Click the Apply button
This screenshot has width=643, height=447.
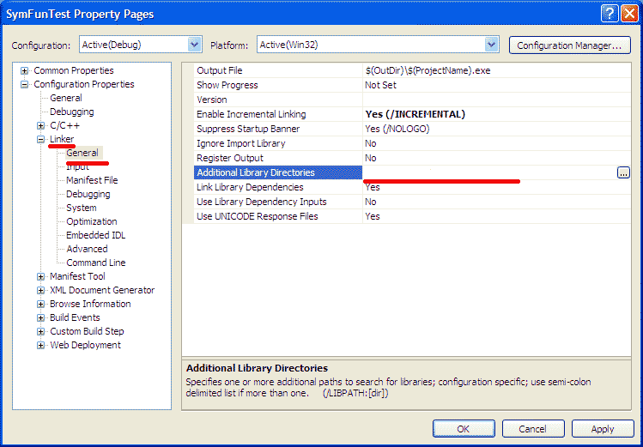pos(603,429)
